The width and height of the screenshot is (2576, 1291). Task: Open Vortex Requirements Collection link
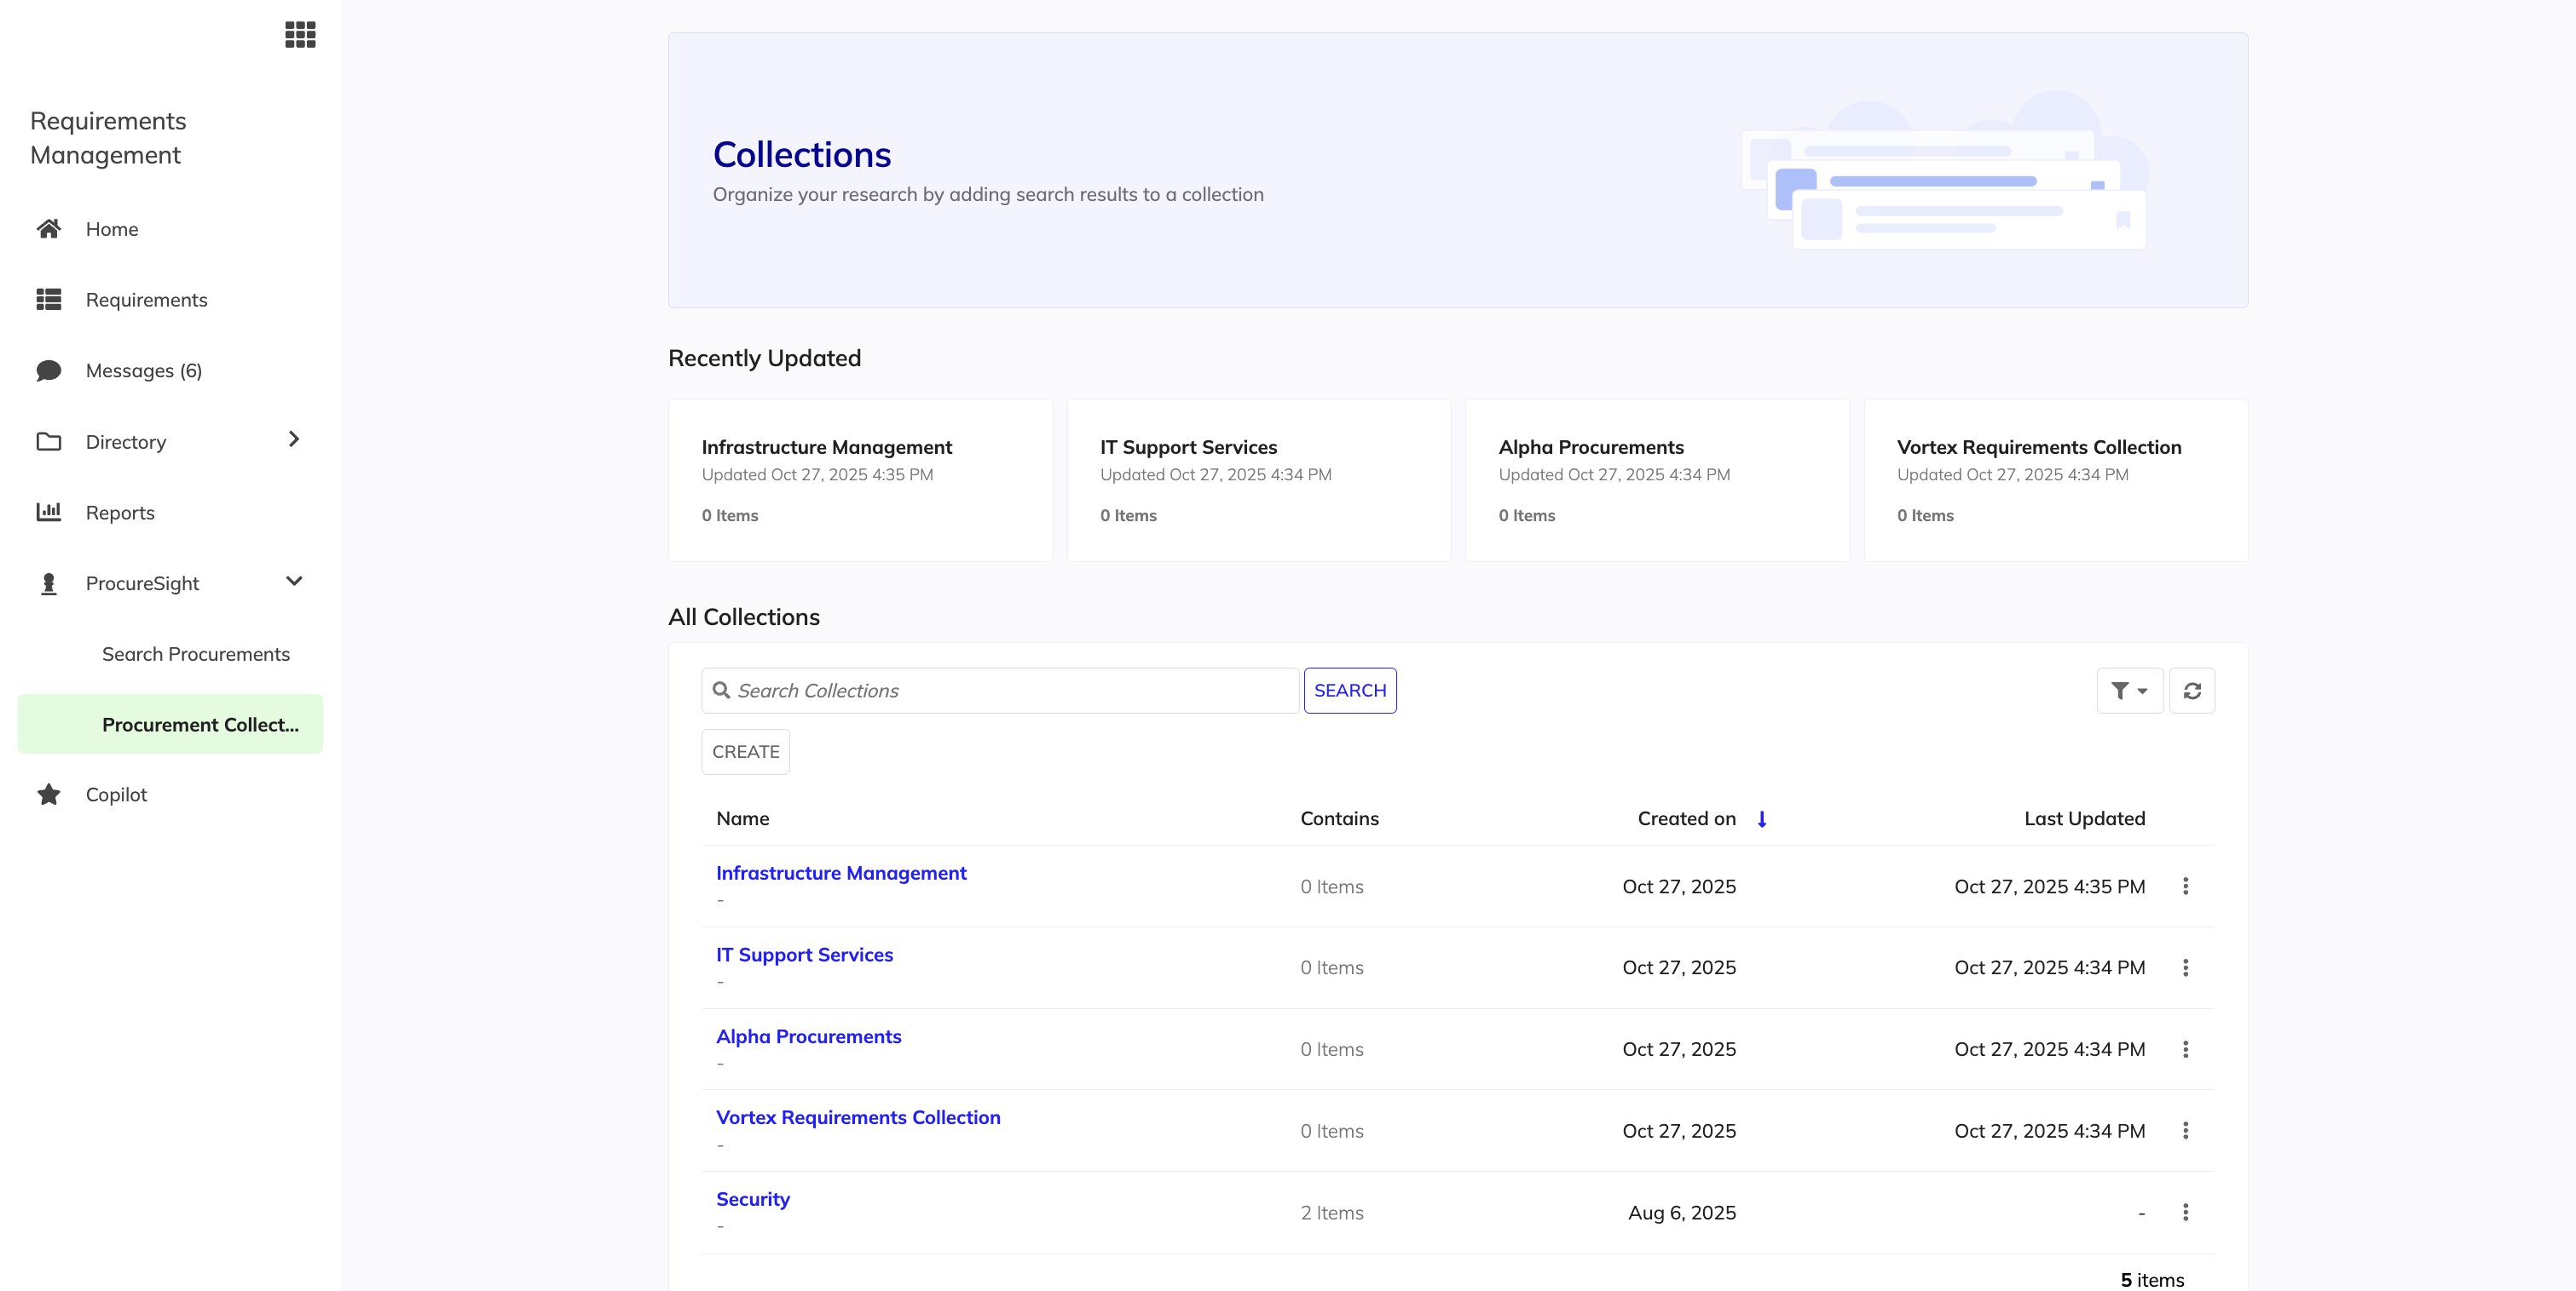click(858, 1118)
